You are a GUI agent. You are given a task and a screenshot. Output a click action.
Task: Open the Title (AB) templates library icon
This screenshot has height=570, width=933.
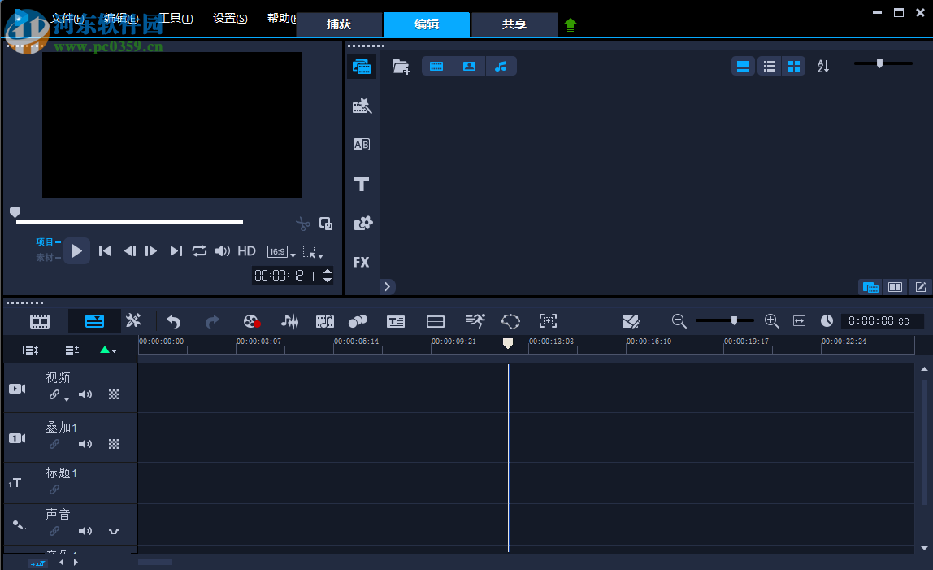[362, 145]
